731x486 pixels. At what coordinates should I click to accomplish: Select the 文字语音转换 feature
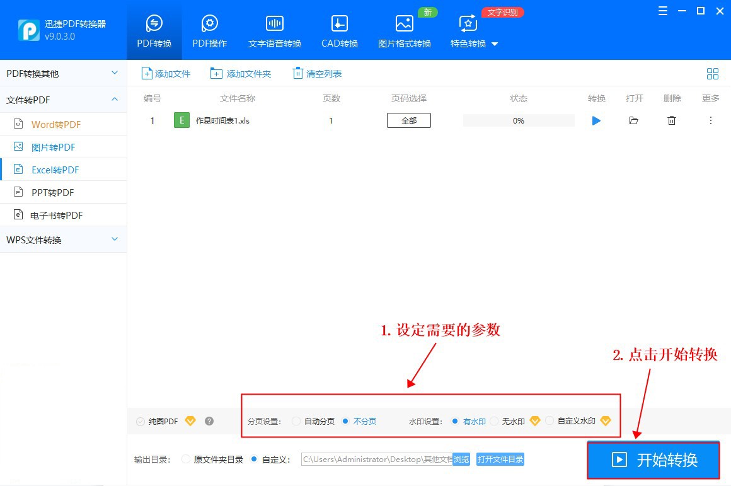tap(274, 30)
